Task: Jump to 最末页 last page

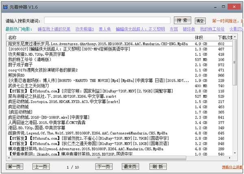Action: (130, 167)
